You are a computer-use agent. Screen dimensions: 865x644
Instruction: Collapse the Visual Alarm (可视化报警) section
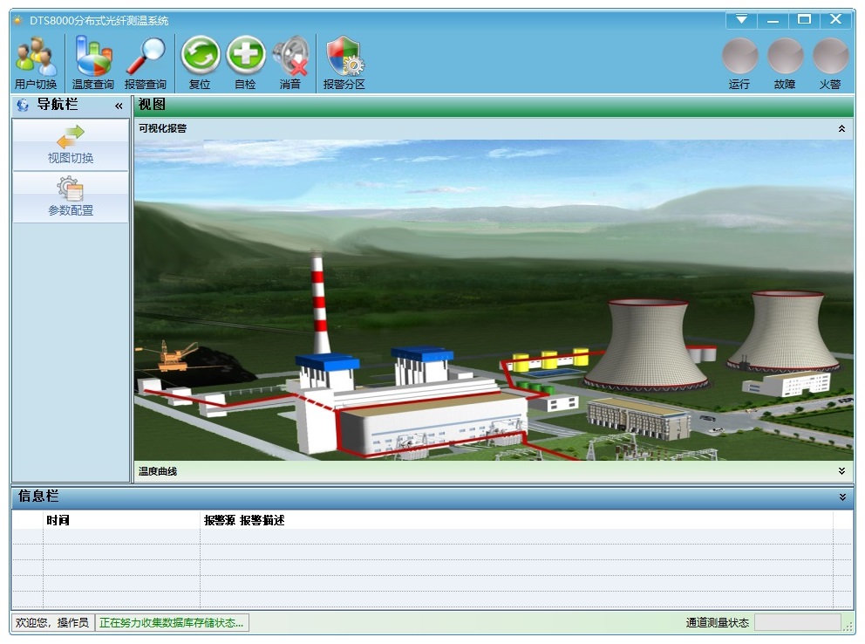point(841,129)
